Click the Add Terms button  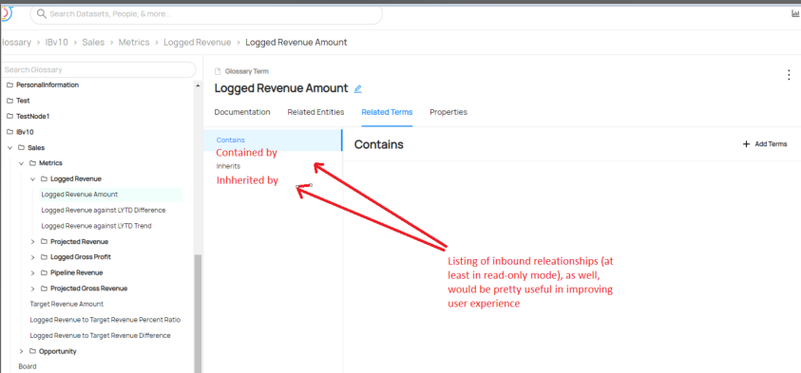pos(765,144)
